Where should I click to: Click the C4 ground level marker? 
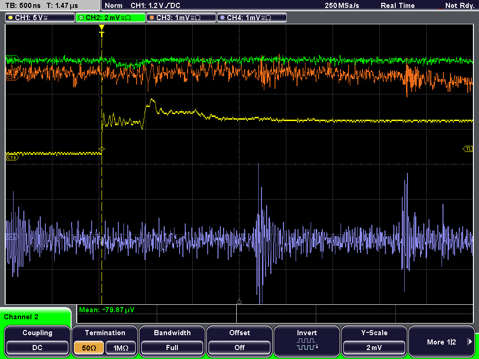pyautogui.click(x=12, y=237)
